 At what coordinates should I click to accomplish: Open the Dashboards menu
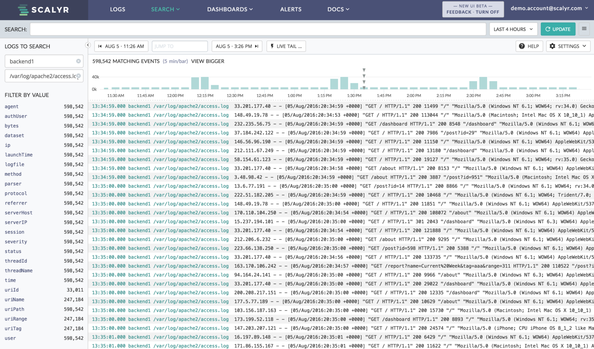point(230,10)
